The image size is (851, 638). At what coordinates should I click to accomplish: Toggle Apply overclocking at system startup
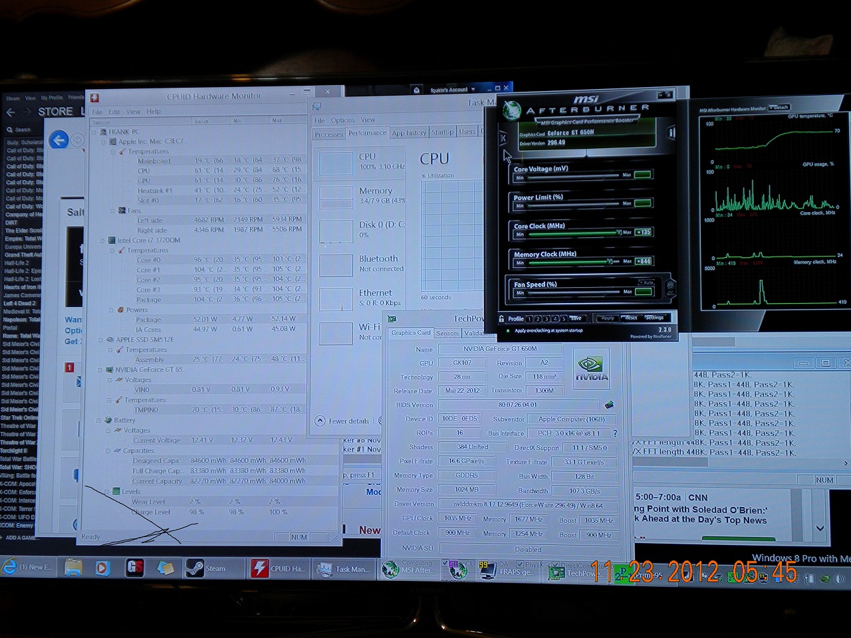[x=509, y=330]
